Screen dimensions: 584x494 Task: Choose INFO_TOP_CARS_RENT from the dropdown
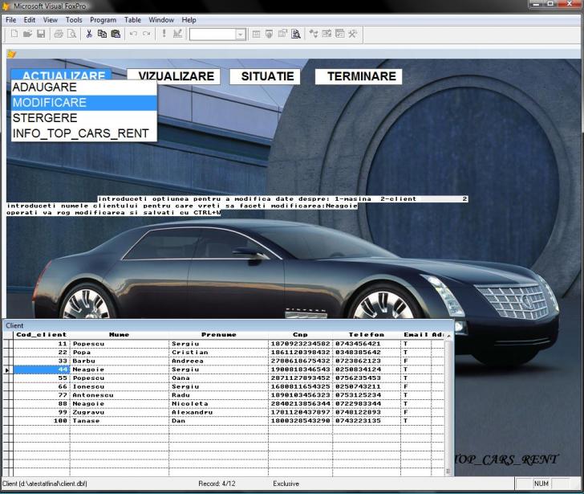coord(84,133)
